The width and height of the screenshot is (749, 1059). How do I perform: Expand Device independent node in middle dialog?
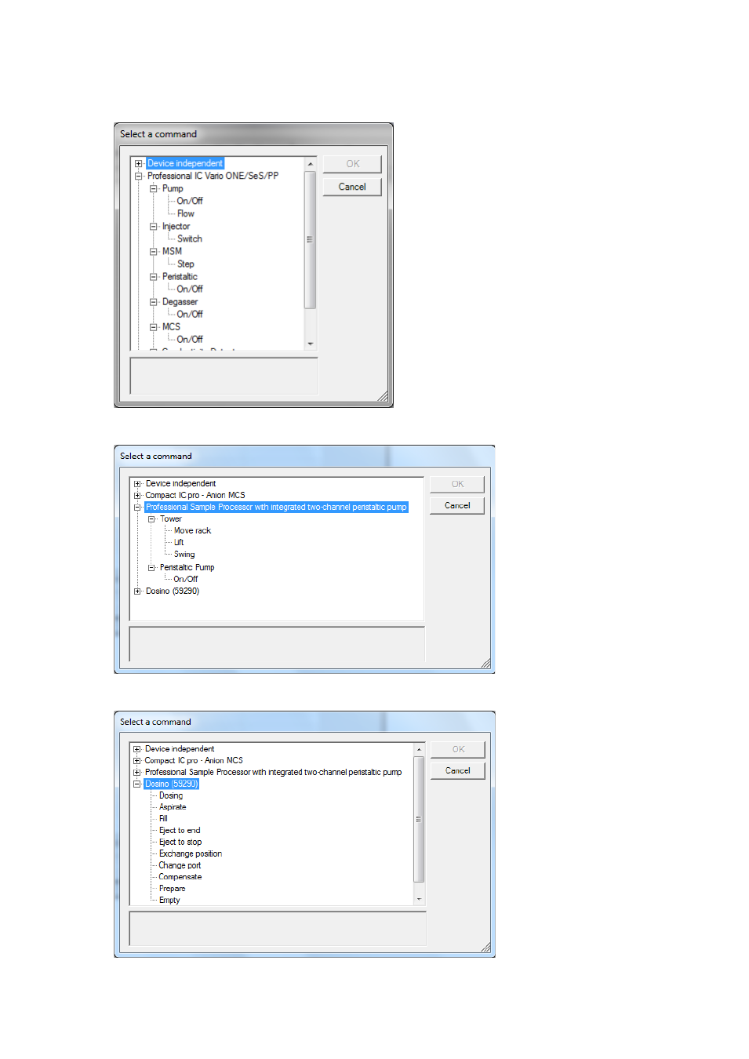137,484
